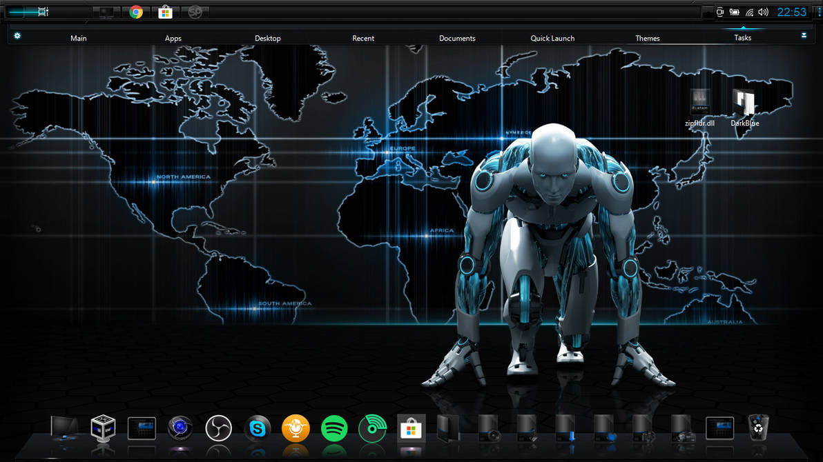This screenshot has height=462, width=823.
Task: Collapse the bar with the down-arrow beside Tasks
Action: (x=804, y=36)
